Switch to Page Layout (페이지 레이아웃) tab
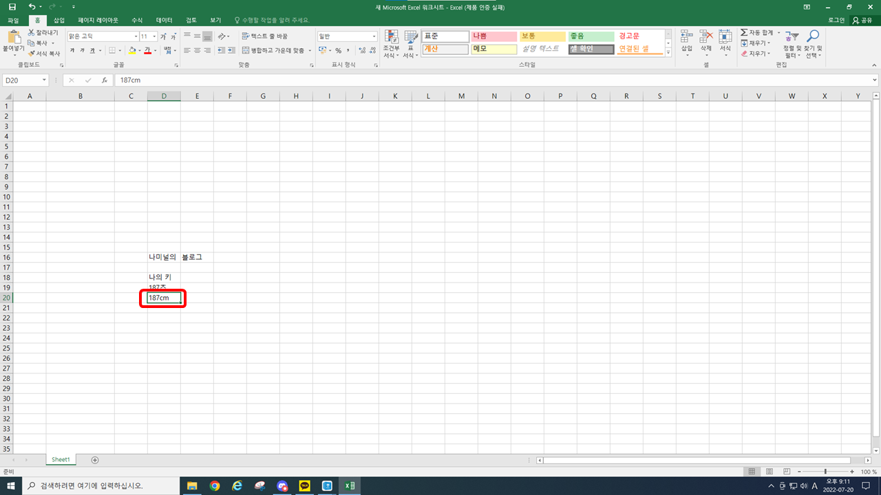This screenshot has width=881, height=495. [98, 21]
